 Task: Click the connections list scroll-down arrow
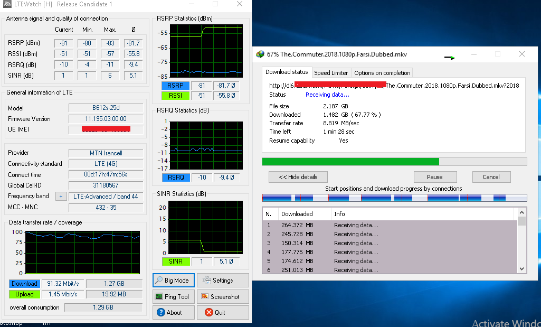[x=521, y=269]
